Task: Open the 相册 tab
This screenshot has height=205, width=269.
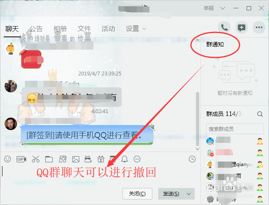Action: [x=60, y=29]
